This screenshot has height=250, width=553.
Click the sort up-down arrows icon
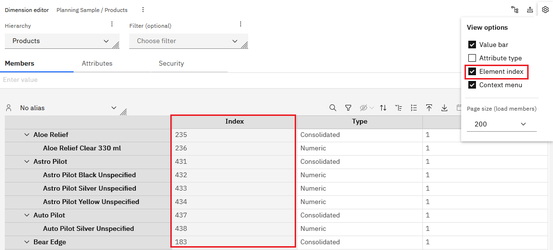tap(383, 108)
